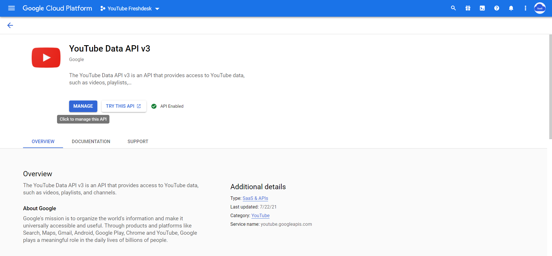Open the hamburger navigation menu
The image size is (552, 256).
pyautogui.click(x=12, y=8)
